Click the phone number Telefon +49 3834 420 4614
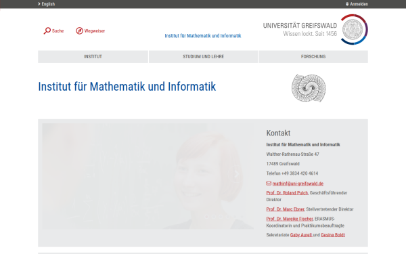Screen dimensions: 406x254 click(292, 173)
